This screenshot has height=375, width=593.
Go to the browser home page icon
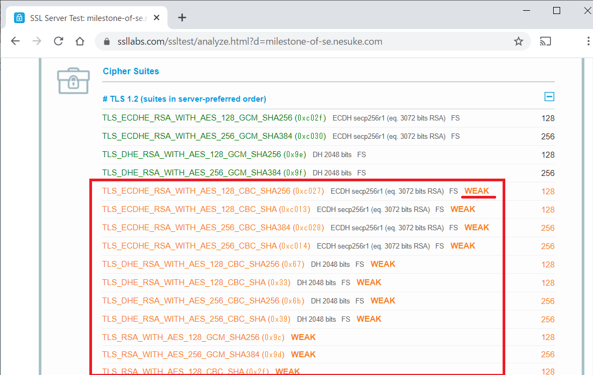tap(80, 41)
